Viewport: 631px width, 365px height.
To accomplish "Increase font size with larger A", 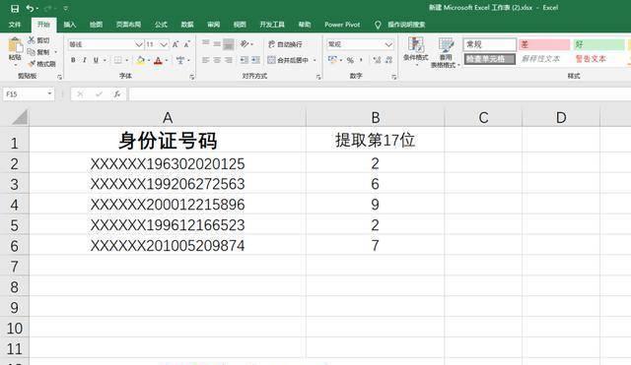I will click(x=175, y=44).
